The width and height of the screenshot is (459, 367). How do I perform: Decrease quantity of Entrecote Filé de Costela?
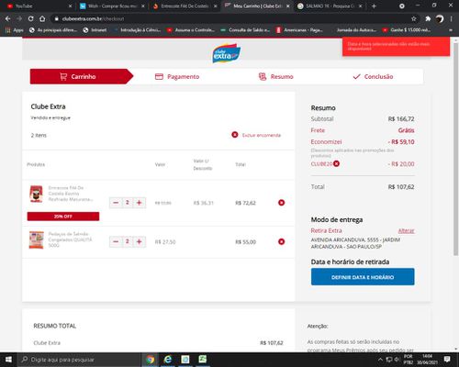[116, 203]
